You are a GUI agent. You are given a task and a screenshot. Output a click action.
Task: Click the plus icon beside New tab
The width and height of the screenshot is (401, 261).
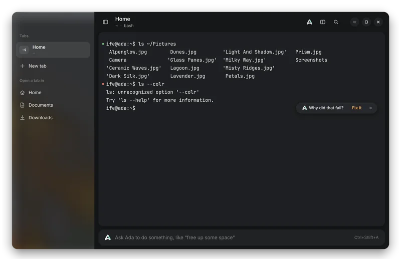22,66
